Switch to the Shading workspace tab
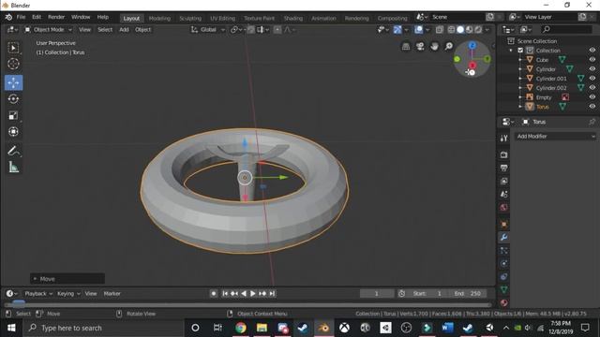 pos(293,19)
